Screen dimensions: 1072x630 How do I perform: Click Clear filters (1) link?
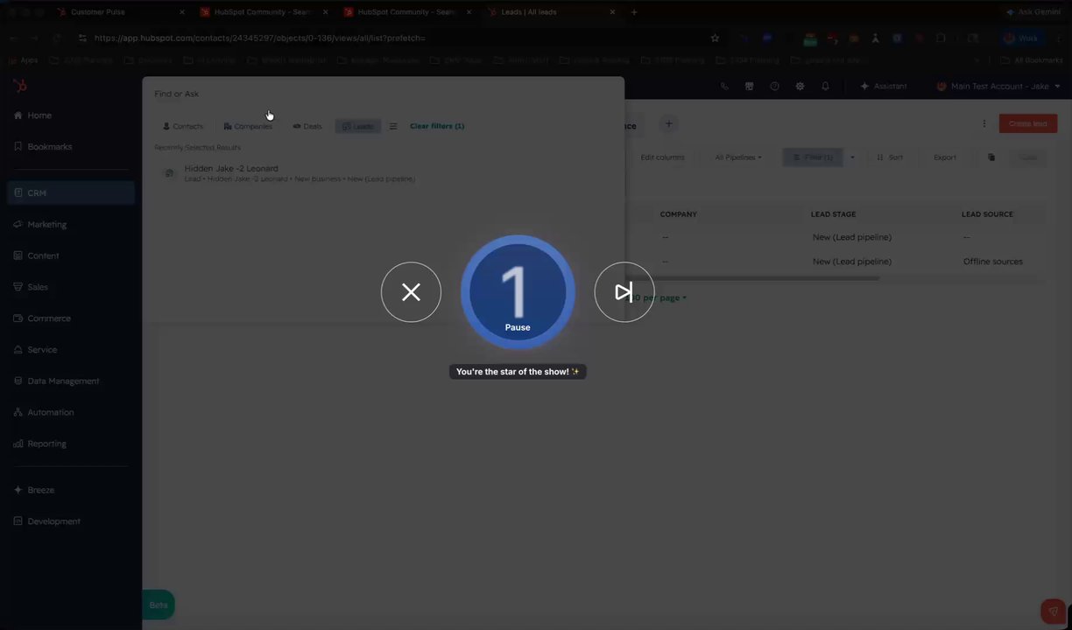(x=437, y=126)
